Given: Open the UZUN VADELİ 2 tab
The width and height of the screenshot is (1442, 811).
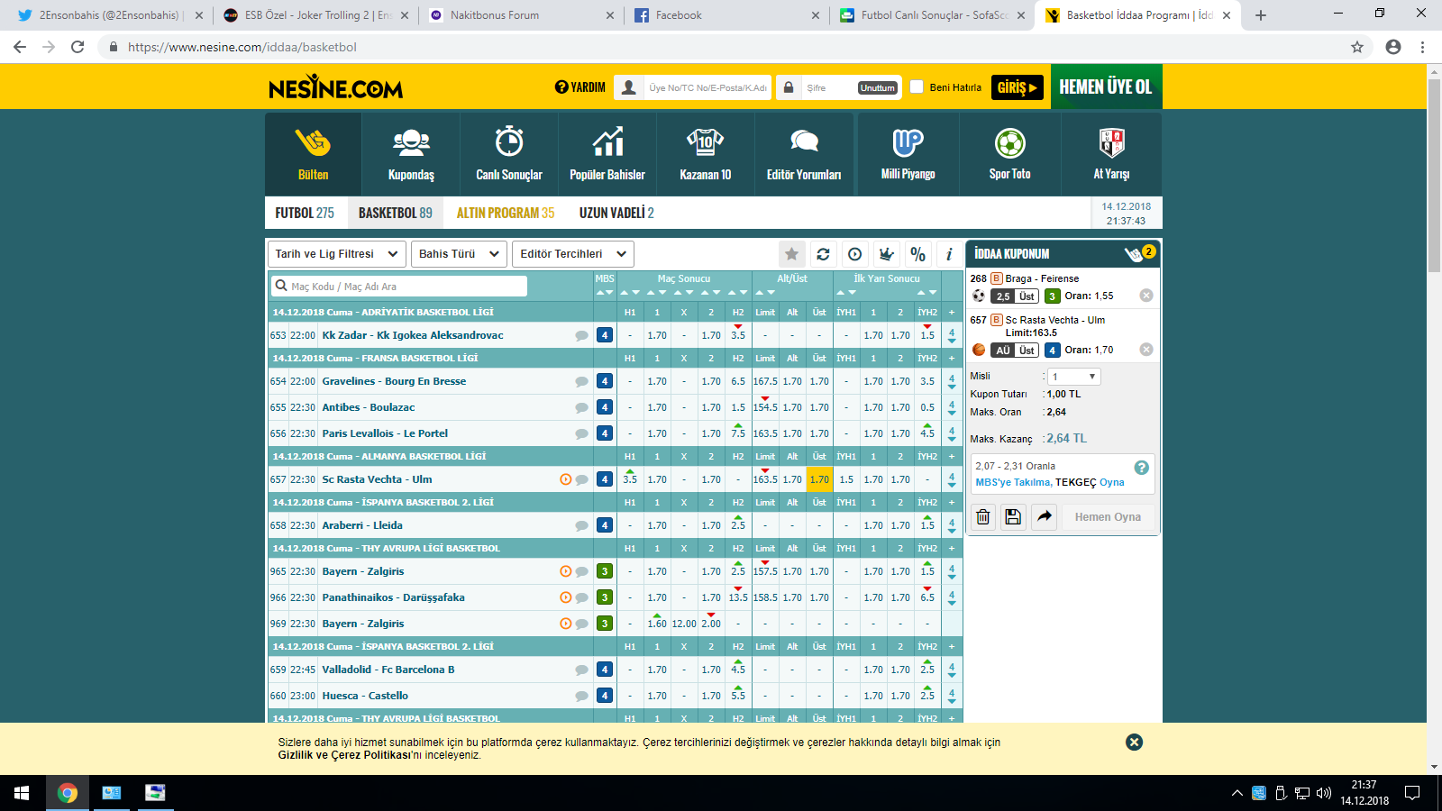Looking at the screenshot, I should (616, 213).
